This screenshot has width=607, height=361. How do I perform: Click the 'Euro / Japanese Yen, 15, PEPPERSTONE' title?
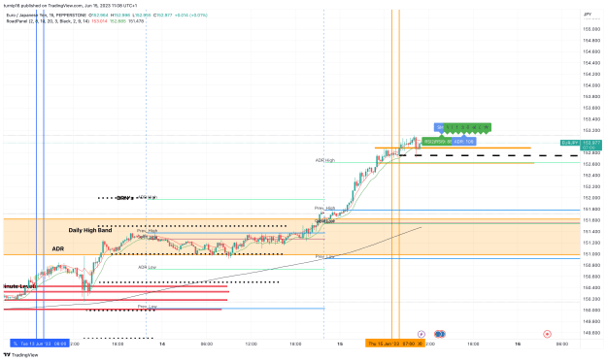tap(47, 16)
